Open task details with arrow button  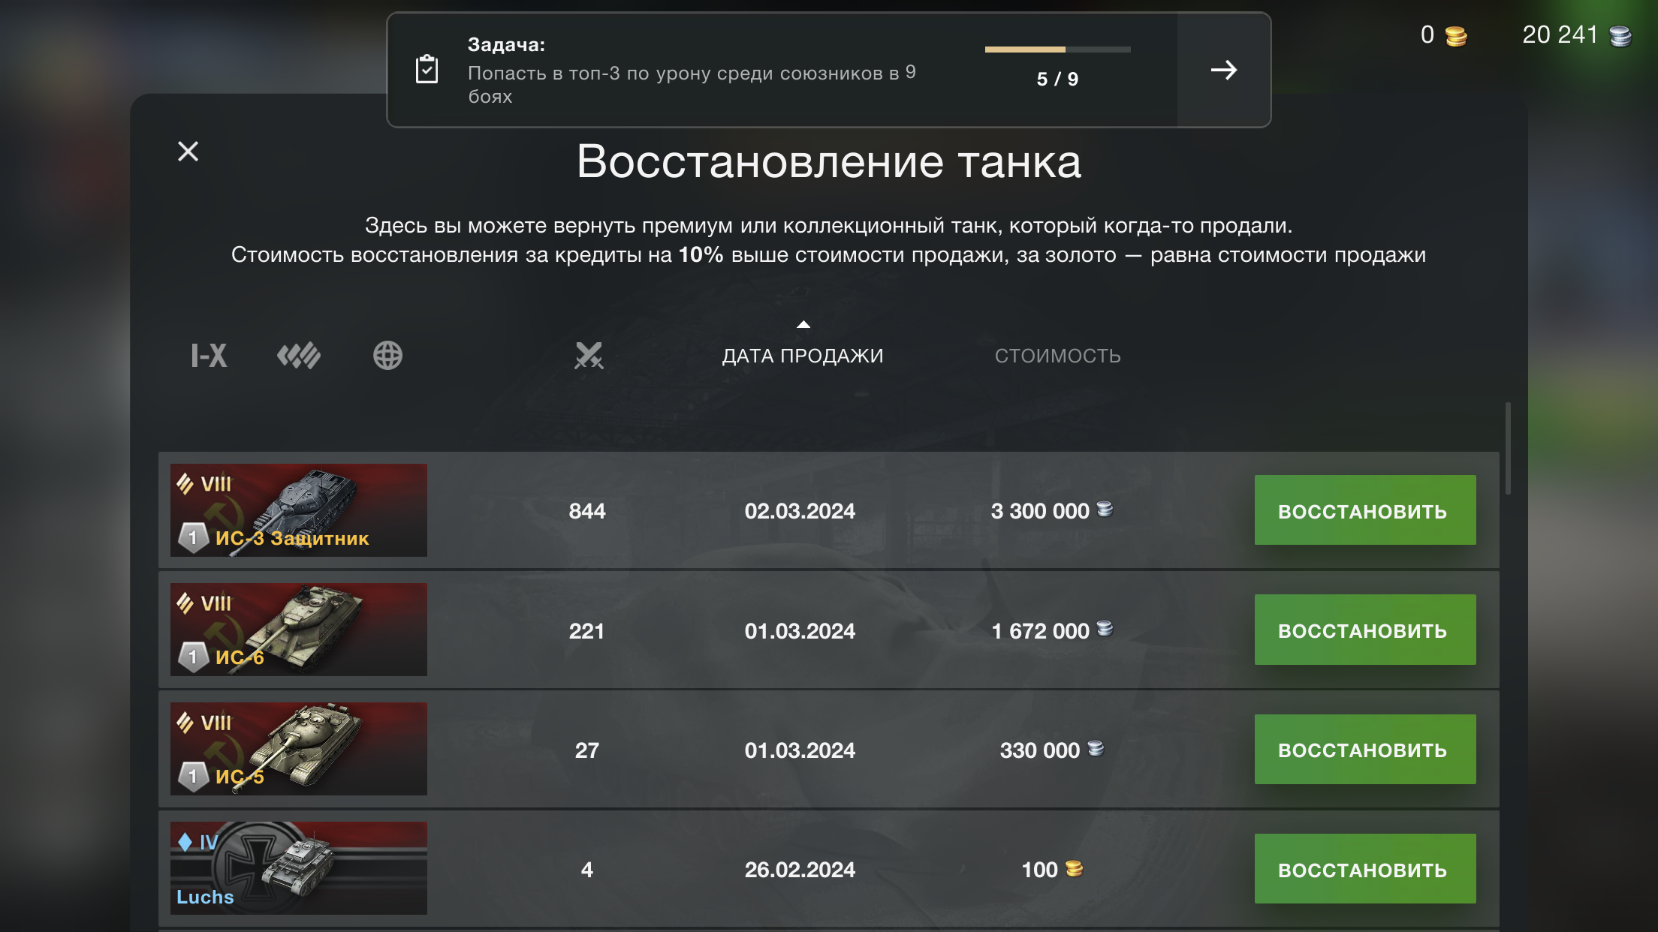(x=1224, y=70)
